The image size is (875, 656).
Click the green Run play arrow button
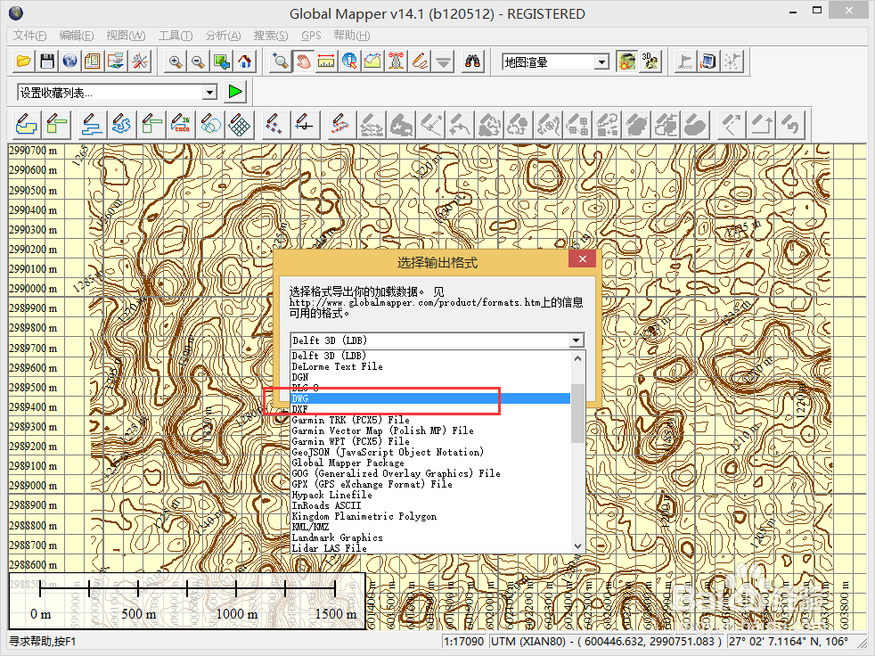click(x=235, y=92)
